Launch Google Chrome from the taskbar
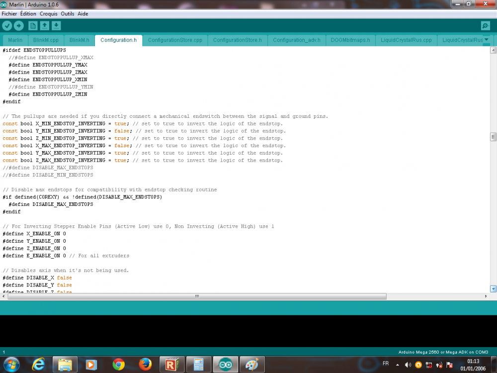This screenshot has height=373, width=497. [119, 365]
